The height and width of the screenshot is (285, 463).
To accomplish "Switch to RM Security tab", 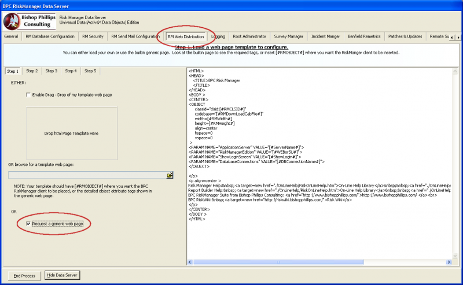I will pos(93,36).
